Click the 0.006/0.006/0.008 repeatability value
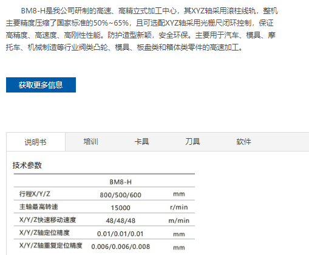The width and height of the screenshot is (309, 255). pos(121,246)
